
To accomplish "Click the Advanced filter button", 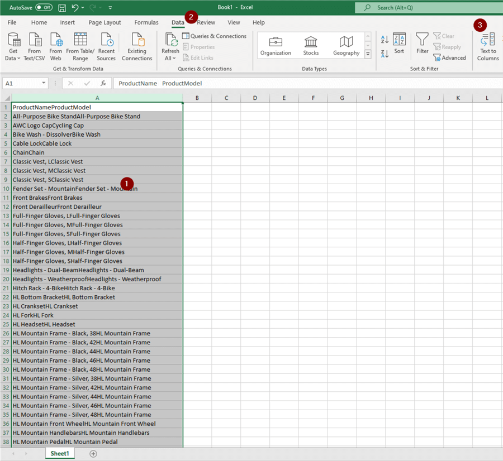I will pos(449,58).
